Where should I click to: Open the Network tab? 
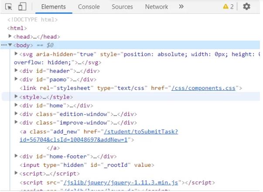pyautogui.click(x=157, y=7)
